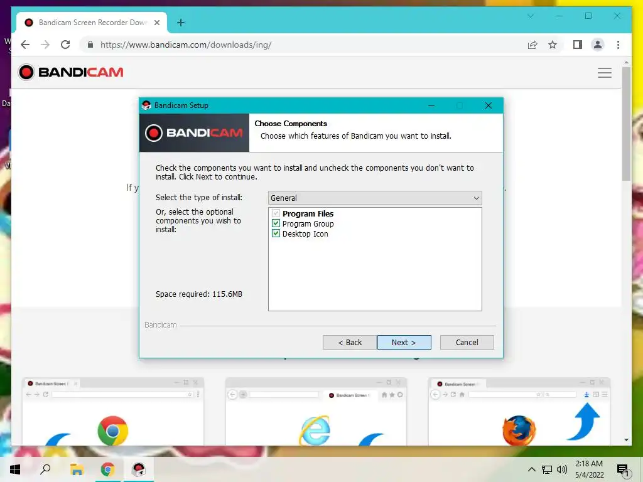Click the greyed Program Files checkbox
643x482 pixels.
[276, 213]
